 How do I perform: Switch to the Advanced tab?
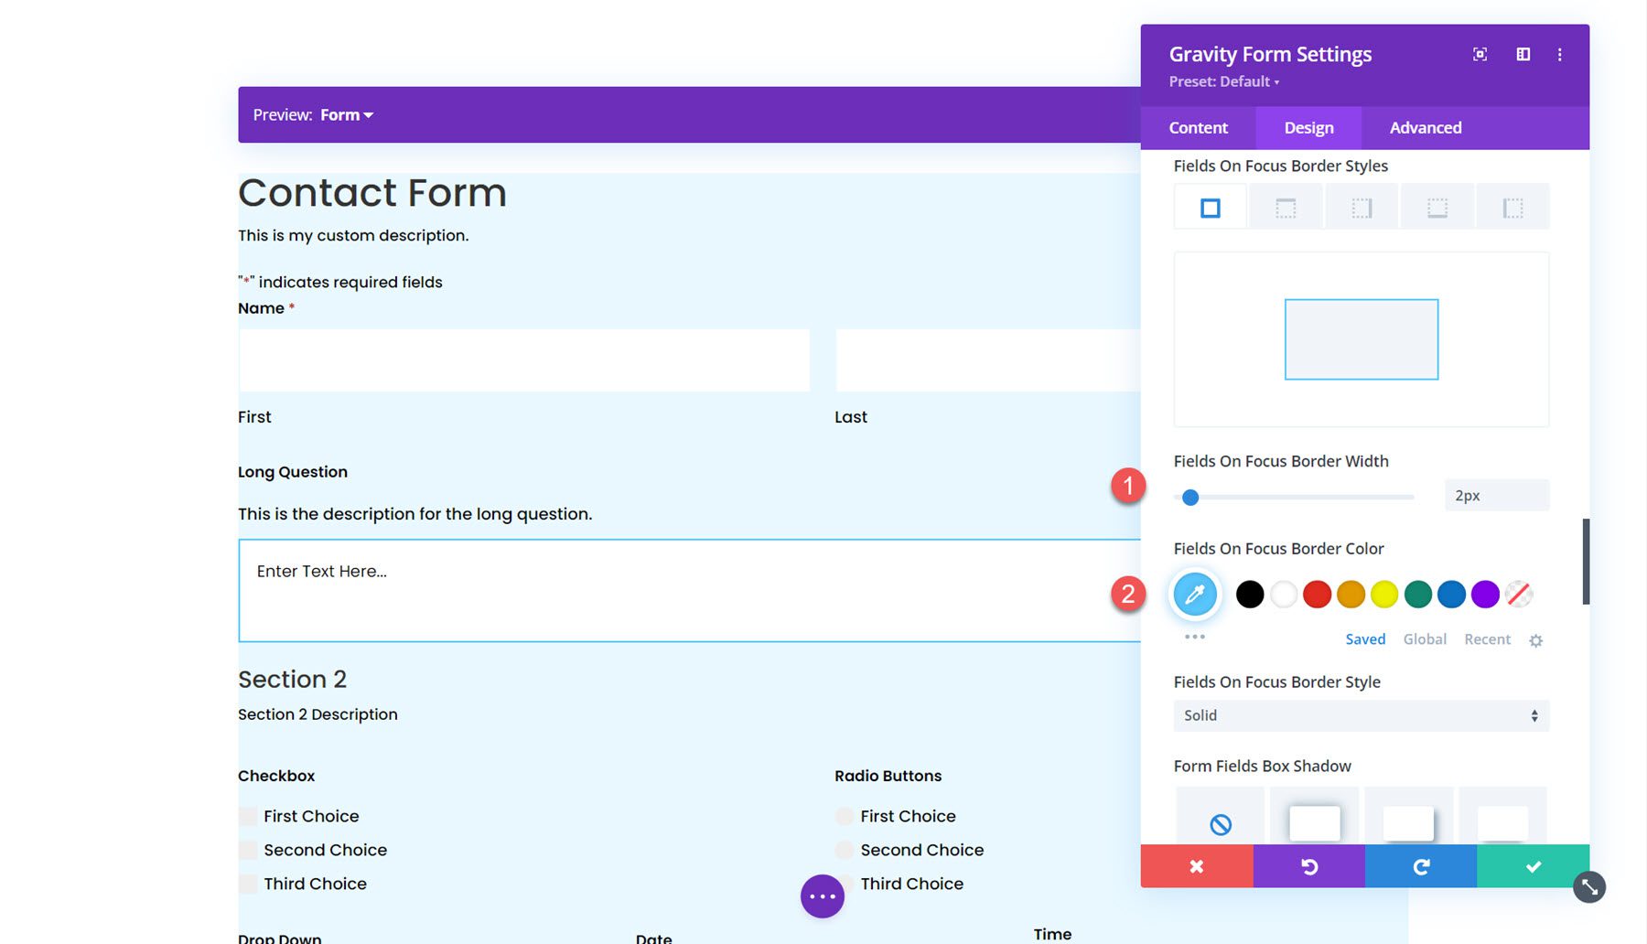pos(1425,127)
